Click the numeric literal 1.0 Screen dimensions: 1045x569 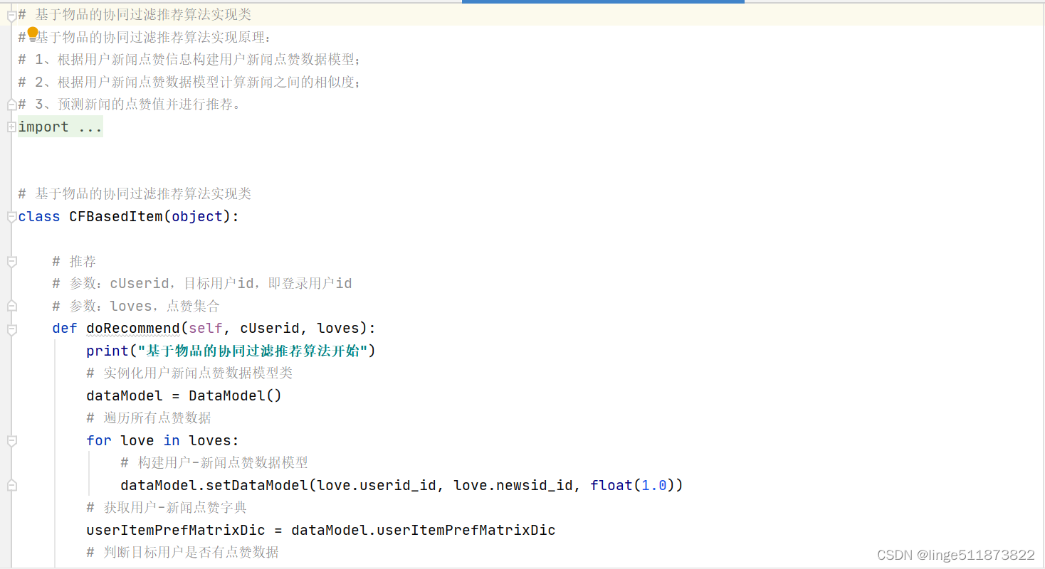point(654,485)
